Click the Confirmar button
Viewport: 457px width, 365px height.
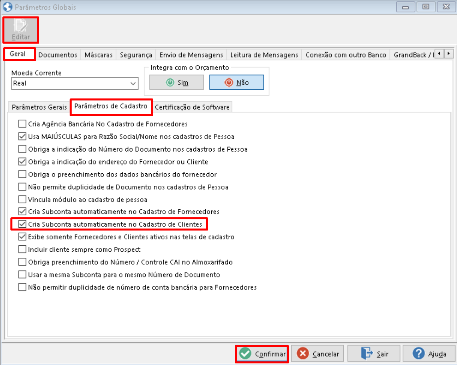tap(262, 354)
